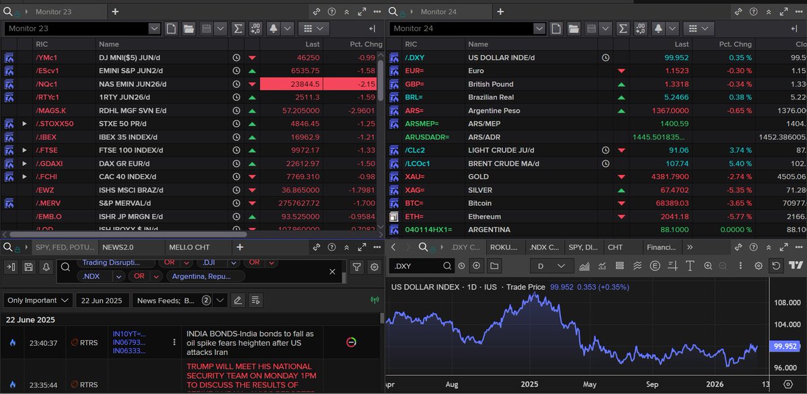Click more options dots in Monitor 24 header
This screenshot has height=394, width=807.
(798, 11)
